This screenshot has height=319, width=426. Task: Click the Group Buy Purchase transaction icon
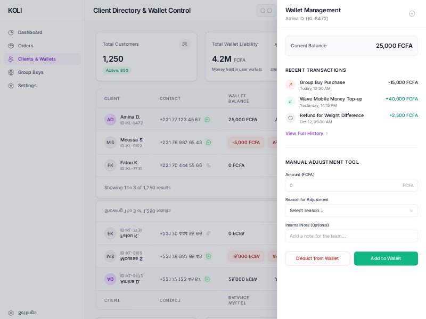coord(290,85)
